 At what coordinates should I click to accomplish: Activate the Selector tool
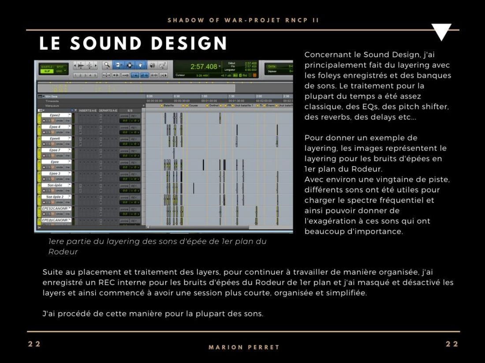click(x=130, y=65)
